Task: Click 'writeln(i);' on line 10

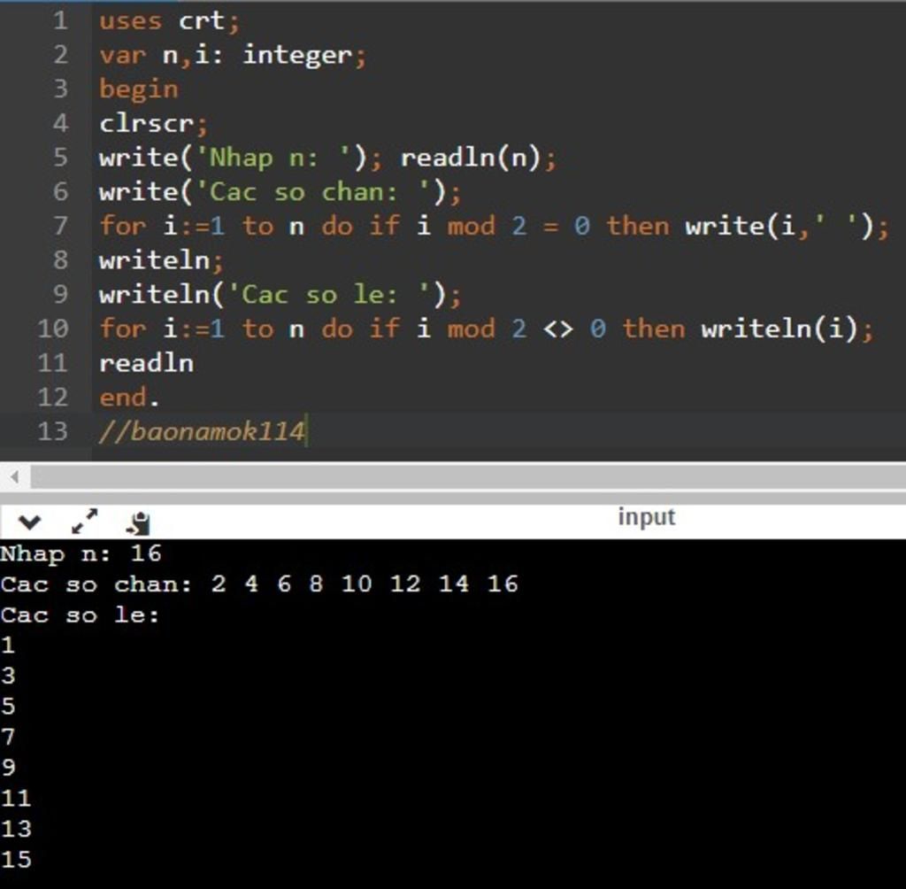Action: coord(787,329)
